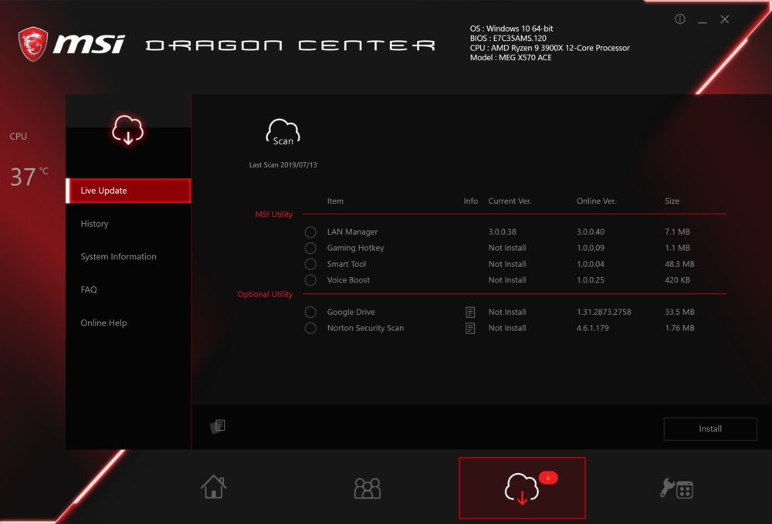The height and width of the screenshot is (524, 772).
Task: Select the Smart Tool radio button
Action: (310, 264)
